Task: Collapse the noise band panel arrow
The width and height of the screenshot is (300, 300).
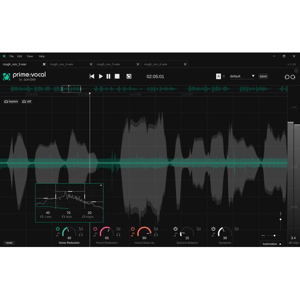Action: tap(101, 185)
